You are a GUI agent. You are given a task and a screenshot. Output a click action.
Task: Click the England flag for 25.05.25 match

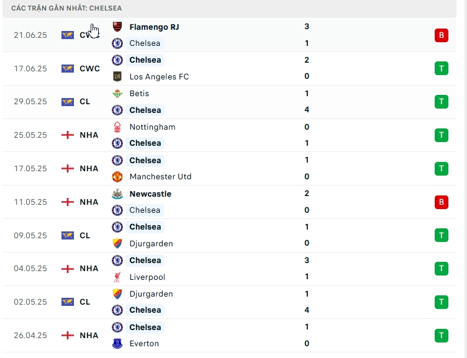coord(68,135)
